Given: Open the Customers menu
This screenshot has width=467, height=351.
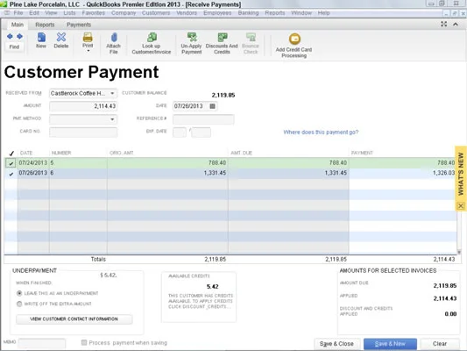Looking at the screenshot, I should click(x=156, y=13).
